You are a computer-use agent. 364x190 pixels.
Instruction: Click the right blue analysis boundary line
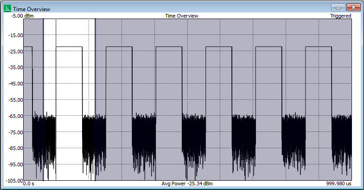click(95, 99)
